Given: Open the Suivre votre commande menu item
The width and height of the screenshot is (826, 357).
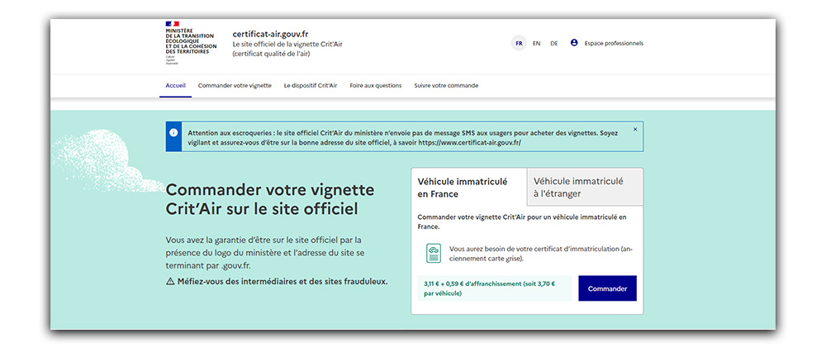Looking at the screenshot, I should [446, 85].
